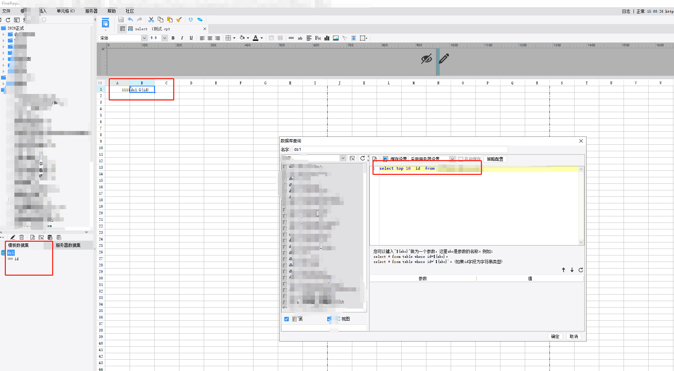Screen dimensions: 674x371
Task: Open the 服务器 menu
Action: coord(91,11)
